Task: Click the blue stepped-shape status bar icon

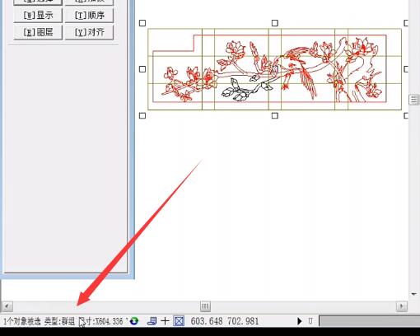Action: pyautogui.click(x=152, y=321)
